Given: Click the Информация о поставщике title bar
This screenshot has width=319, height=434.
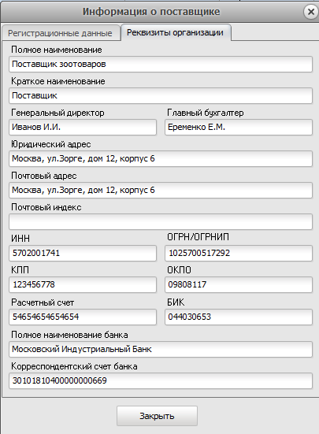Looking at the screenshot, I should click(x=151, y=12).
